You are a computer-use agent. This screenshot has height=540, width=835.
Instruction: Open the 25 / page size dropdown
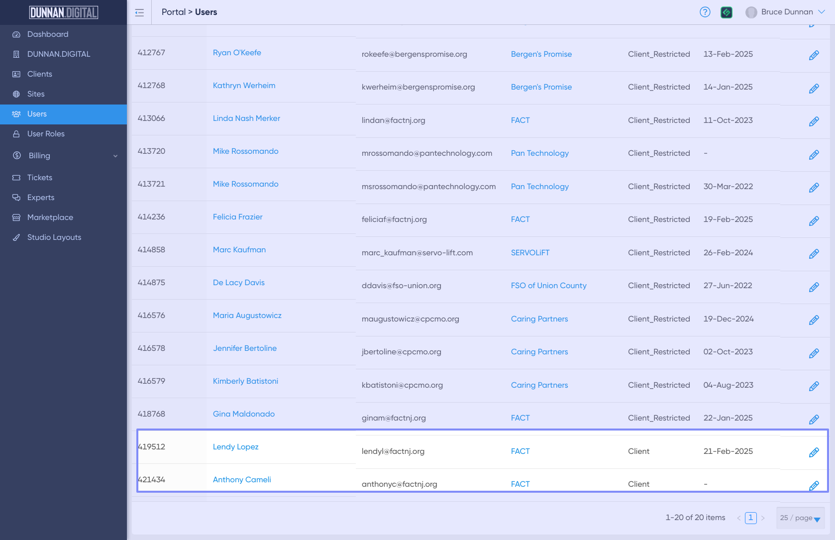pyautogui.click(x=800, y=518)
